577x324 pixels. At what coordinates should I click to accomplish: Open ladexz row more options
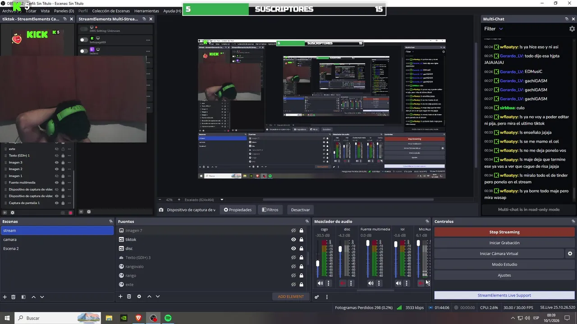pos(148,51)
